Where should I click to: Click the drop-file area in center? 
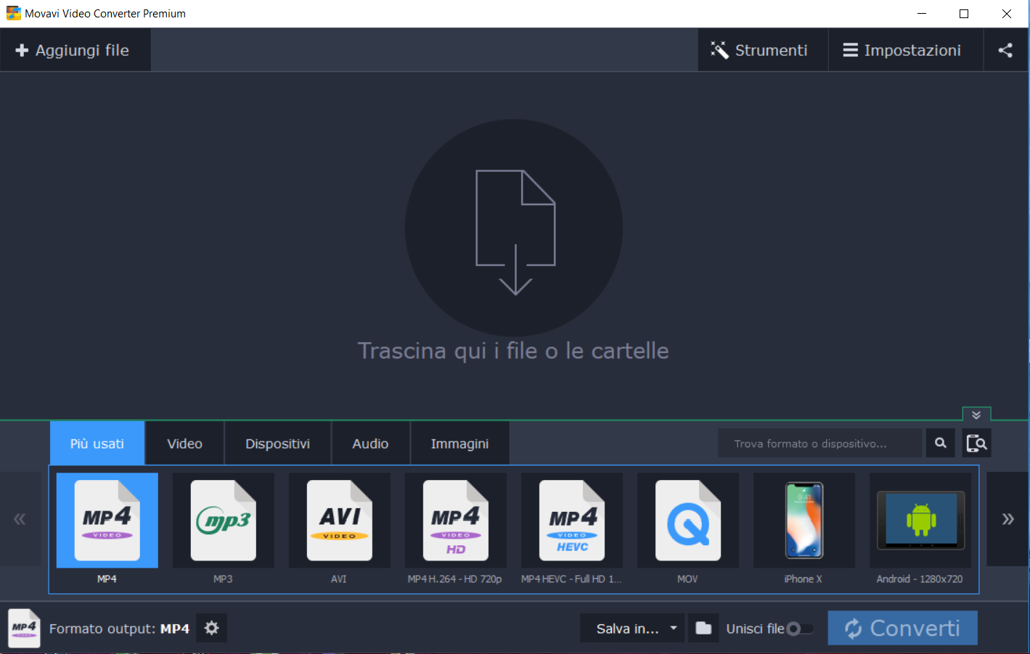click(x=514, y=228)
